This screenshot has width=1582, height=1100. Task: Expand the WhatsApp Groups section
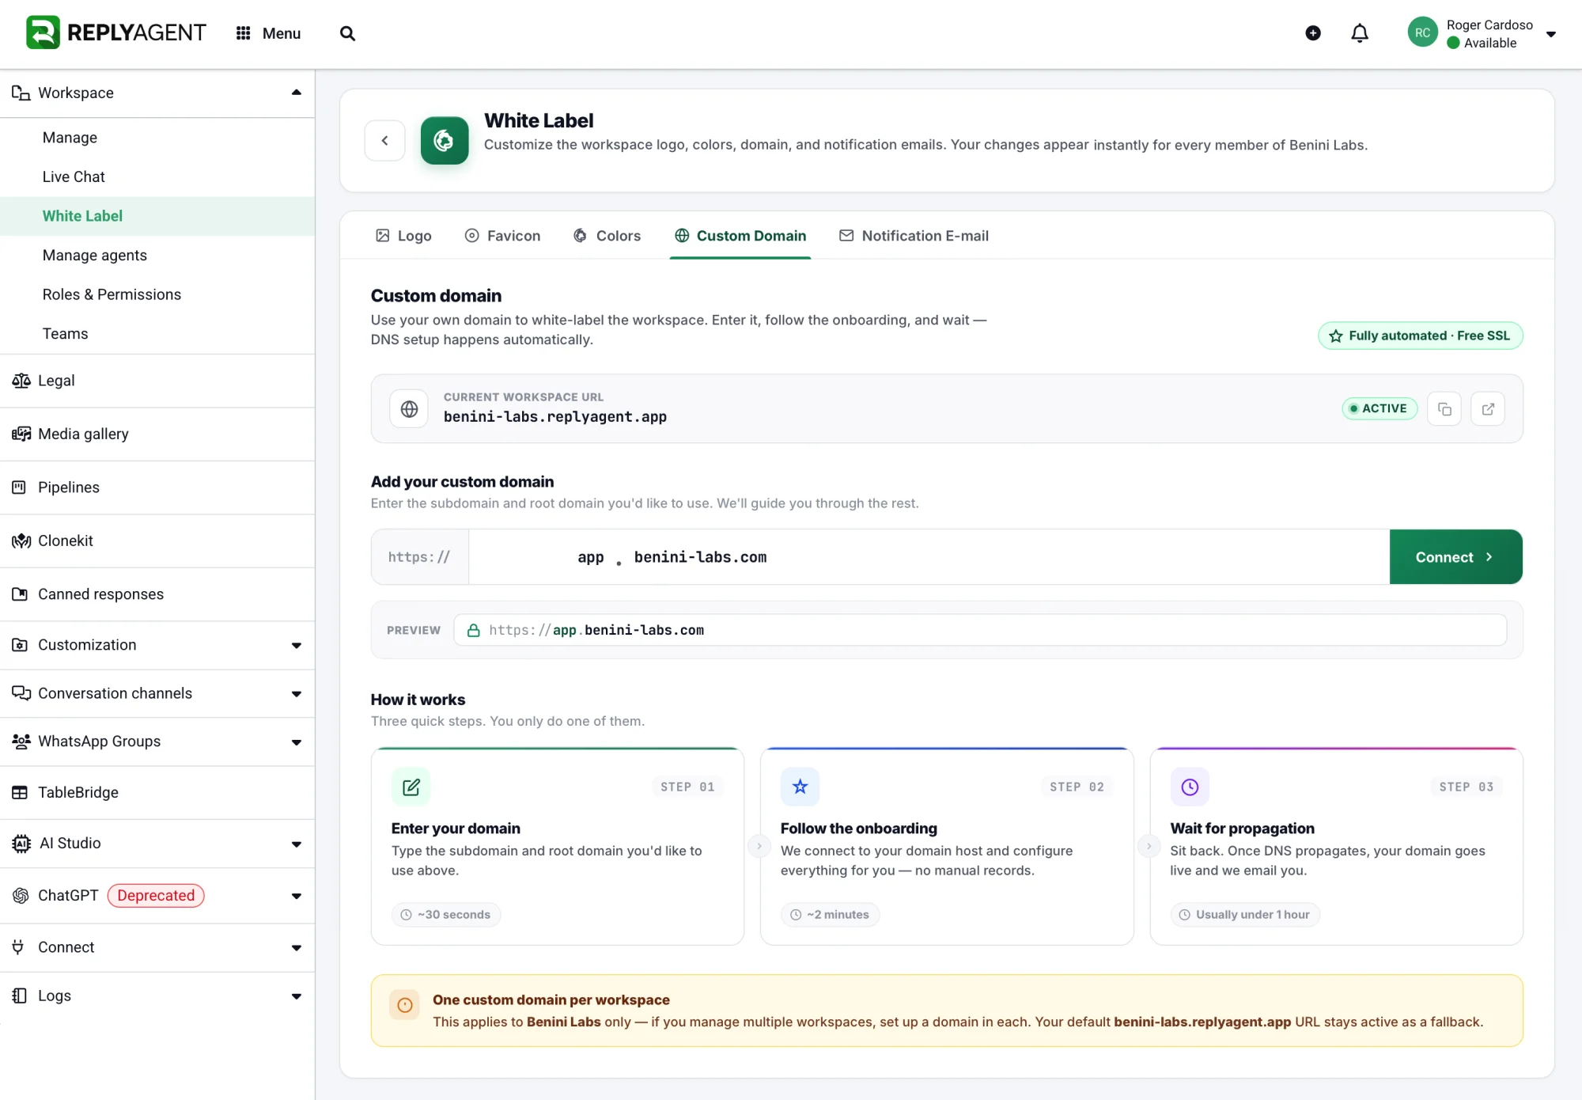tap(296, 742)
